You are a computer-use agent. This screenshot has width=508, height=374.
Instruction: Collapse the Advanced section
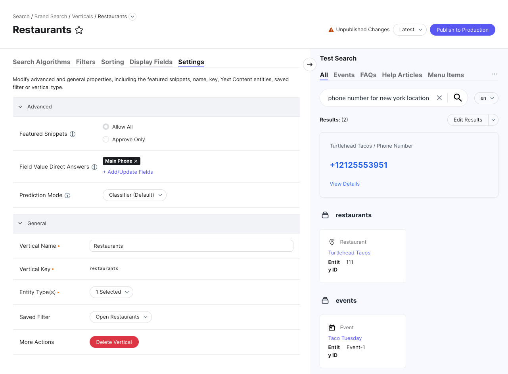tap(21, 107)
